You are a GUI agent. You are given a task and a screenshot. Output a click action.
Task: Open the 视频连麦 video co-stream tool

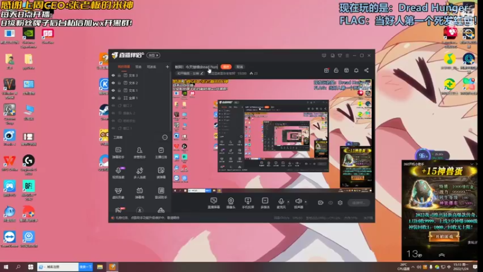click(x=118, y=173)
